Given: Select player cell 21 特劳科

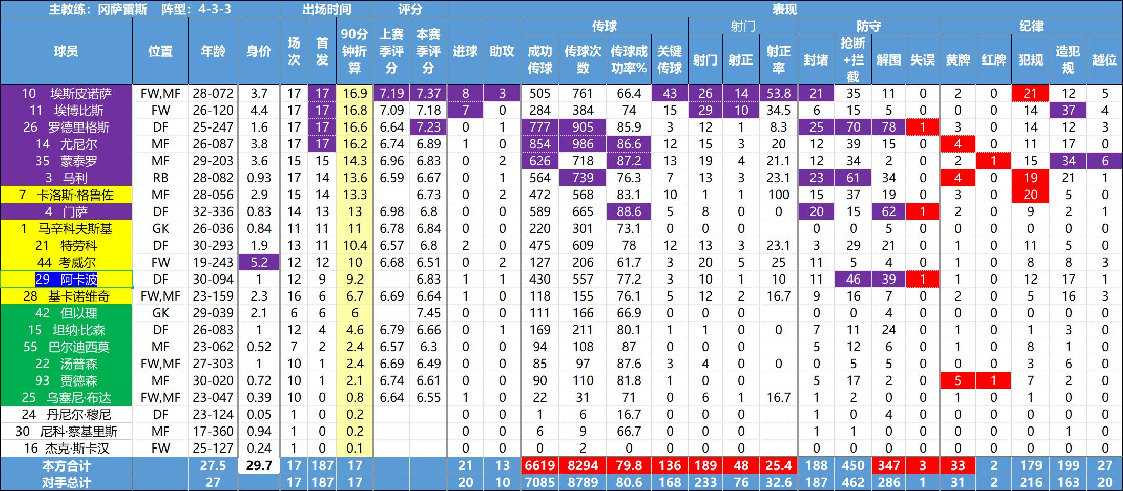Looking at the screenshot, I should [66, 245].
